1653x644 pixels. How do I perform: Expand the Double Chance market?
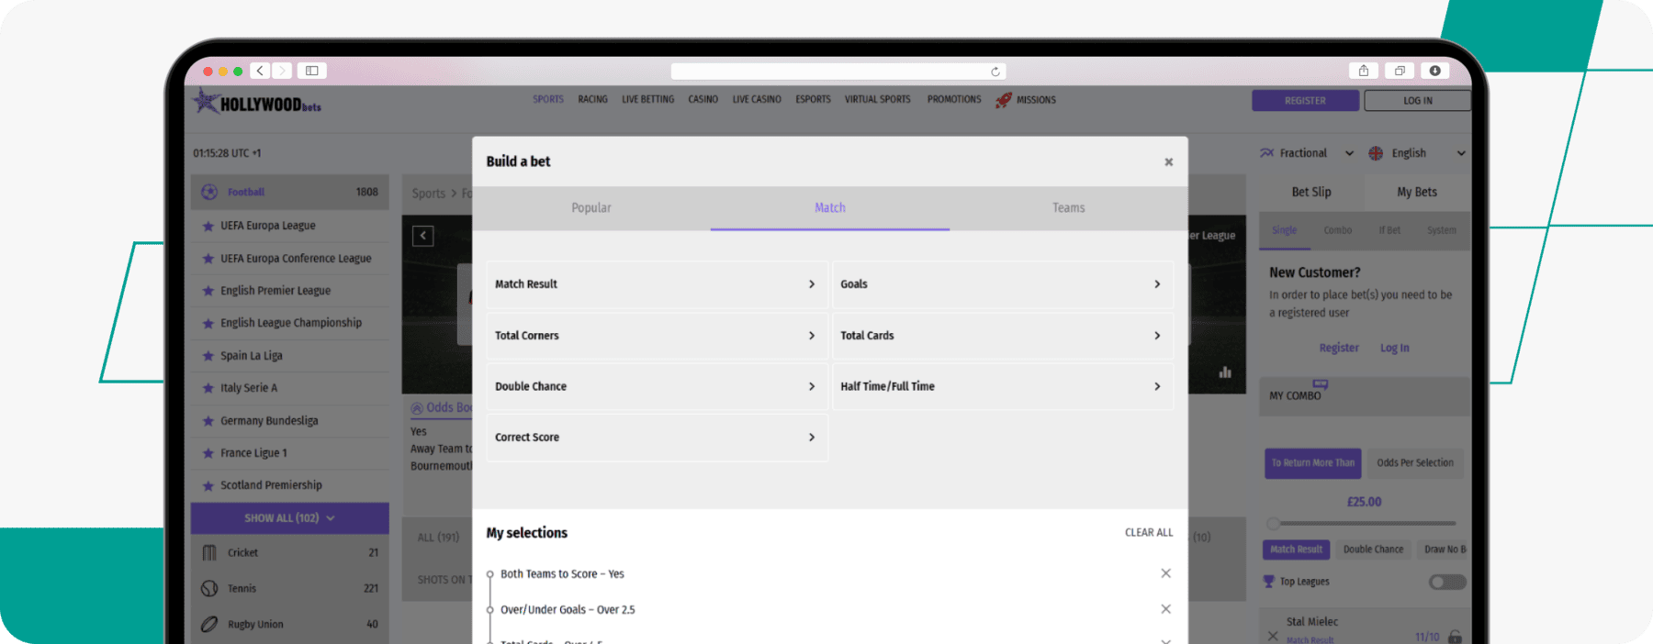pos(656,386)
